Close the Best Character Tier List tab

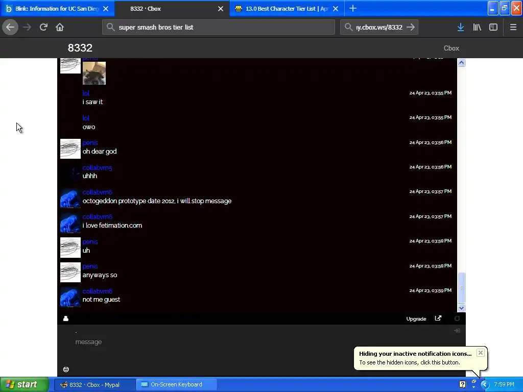(336, 9)
